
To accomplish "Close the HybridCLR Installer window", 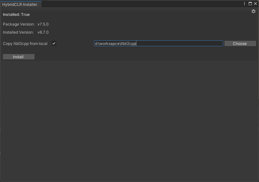I will (x=255, y=4).
